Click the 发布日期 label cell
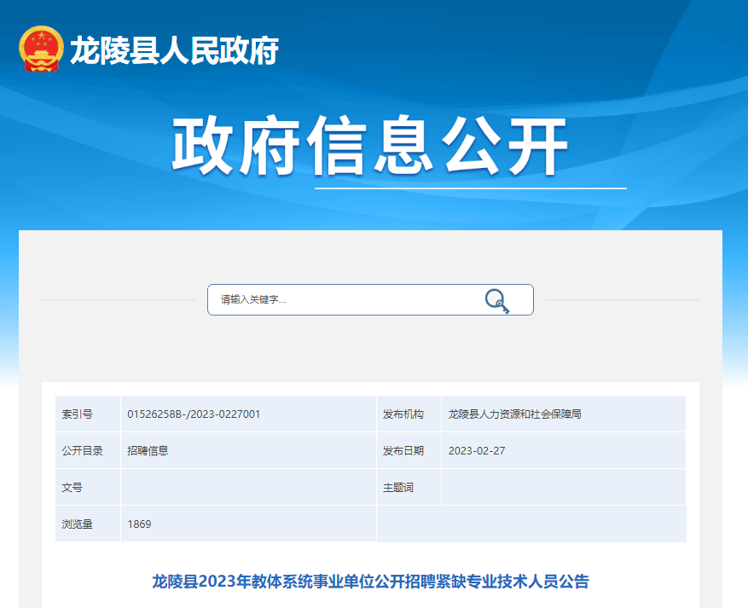 [x=403, y=451]
